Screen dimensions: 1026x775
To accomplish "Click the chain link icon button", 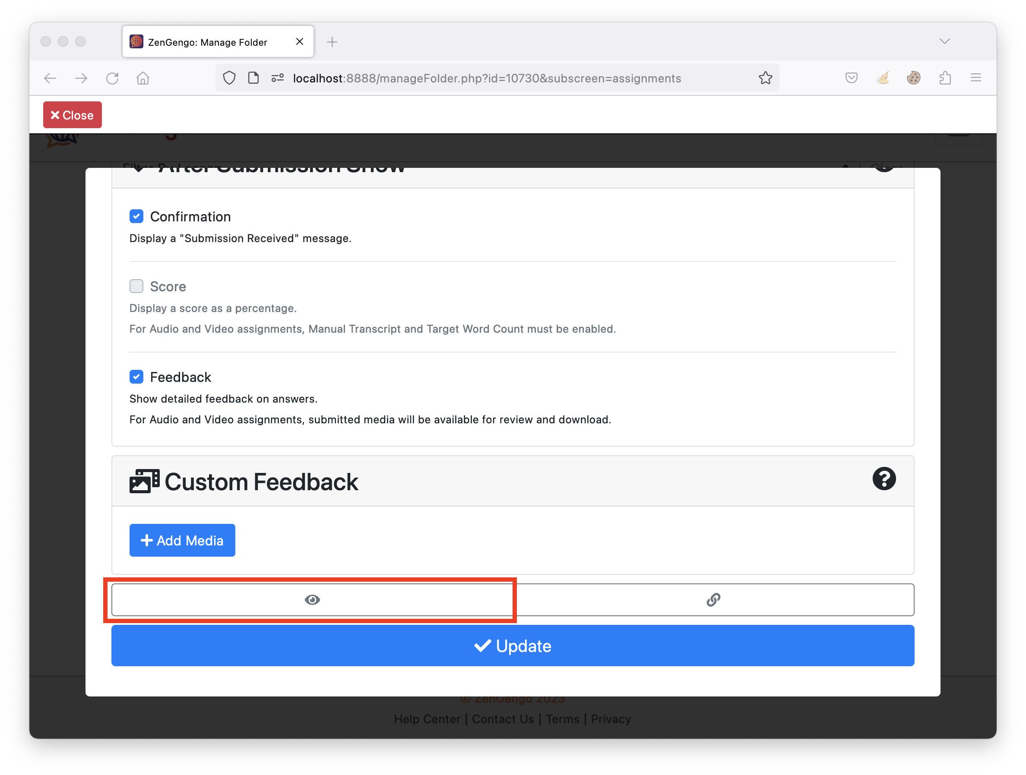I will click(713, 599).
